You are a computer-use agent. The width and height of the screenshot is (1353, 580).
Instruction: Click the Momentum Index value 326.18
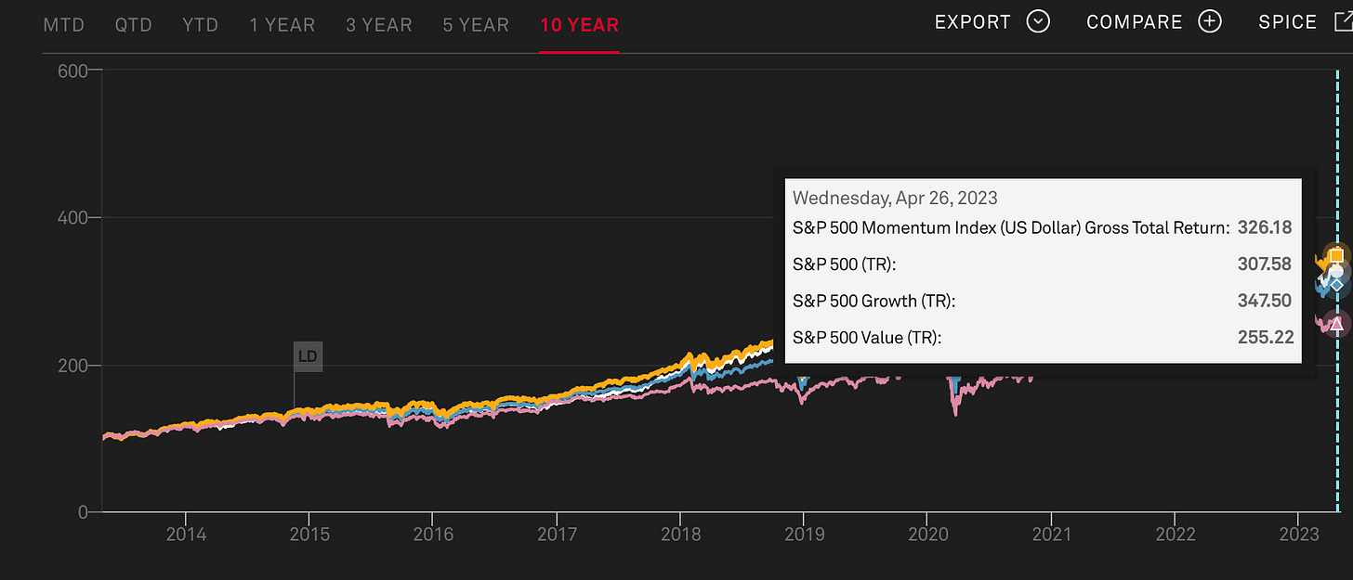coord(1265,227)
